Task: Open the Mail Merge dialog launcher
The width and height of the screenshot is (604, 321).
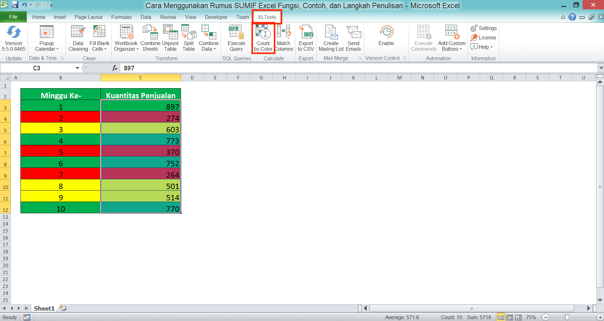Action: pos(360,58)
